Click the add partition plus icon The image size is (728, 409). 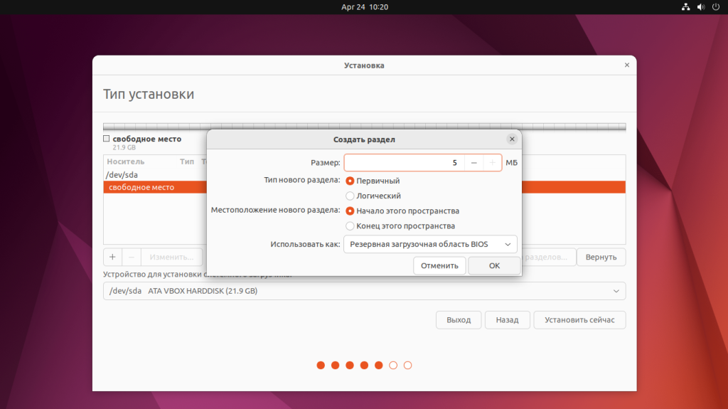tap(112, 257)
